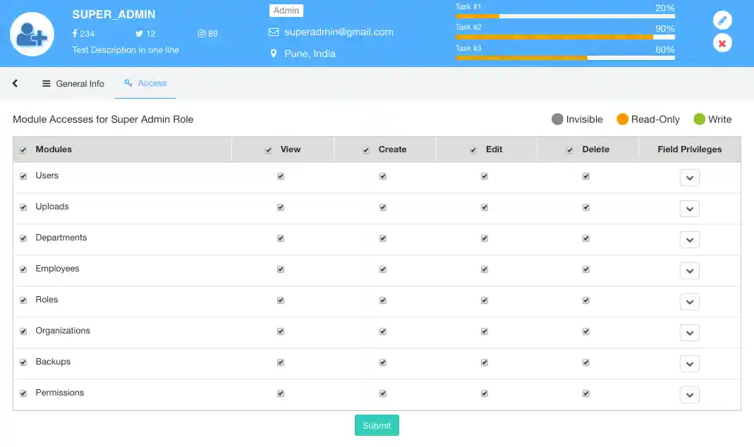Click the back arrow icon
754x447 pixels.
pyautogui.click(x=15, y=83)
